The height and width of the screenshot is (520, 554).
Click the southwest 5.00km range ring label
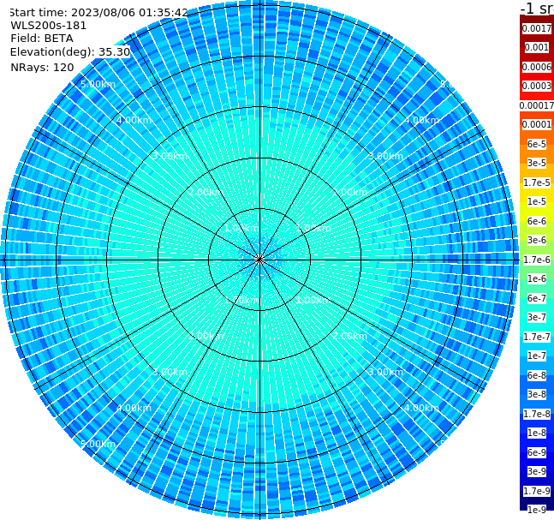coord(98,444)
